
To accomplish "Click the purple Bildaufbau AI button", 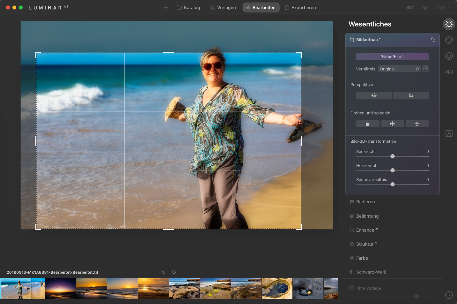I will pos(392,57).
